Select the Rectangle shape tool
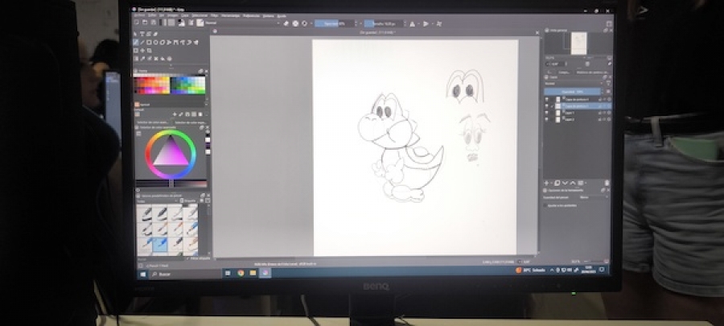This screenshot has width=724, height=326. pyautogui.click(x=149, y=42)
